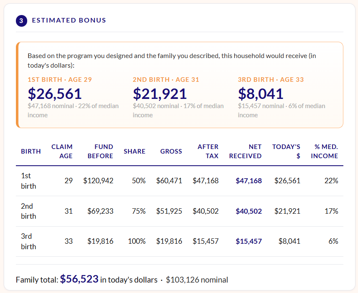Viewport: 358px width, 293px height.
Task: Click the 1st birth $26,561 amount
Action: (x=54, y=93)
